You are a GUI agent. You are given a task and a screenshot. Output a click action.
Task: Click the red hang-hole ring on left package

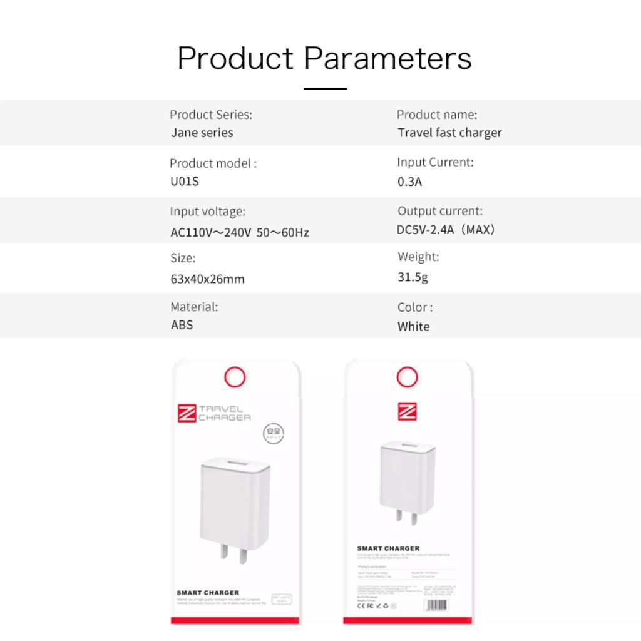coord(235,377)
